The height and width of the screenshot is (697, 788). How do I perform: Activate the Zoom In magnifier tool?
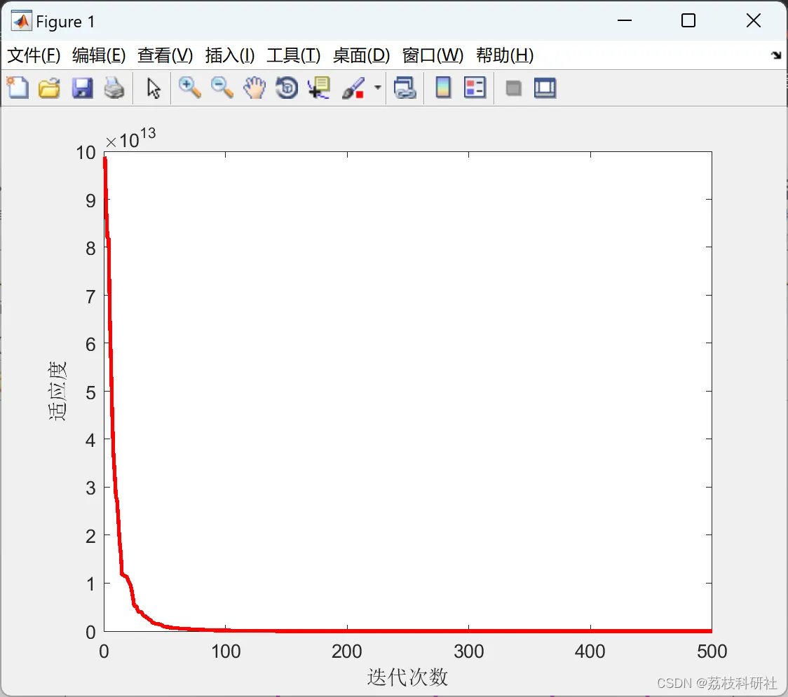tap(189, 88)
